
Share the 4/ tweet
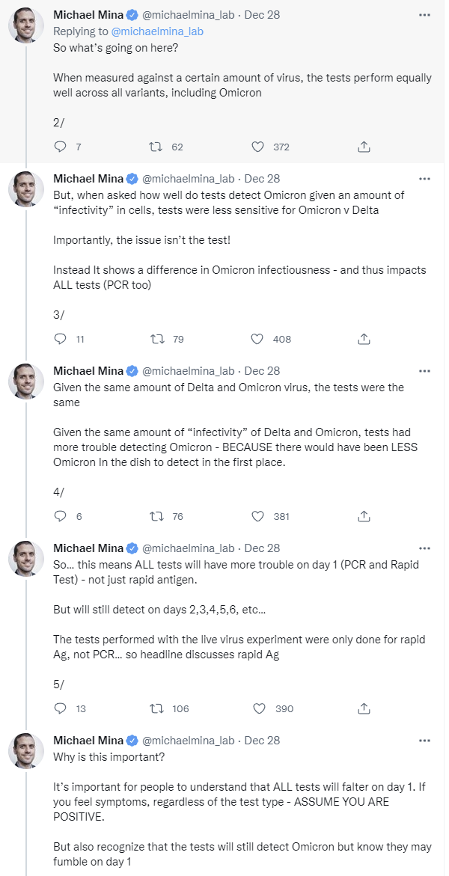[x=364, y=516]
